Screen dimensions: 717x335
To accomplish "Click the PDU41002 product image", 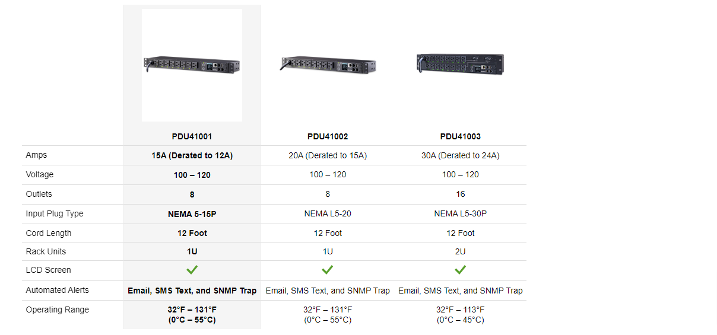I will click(328, 64).
